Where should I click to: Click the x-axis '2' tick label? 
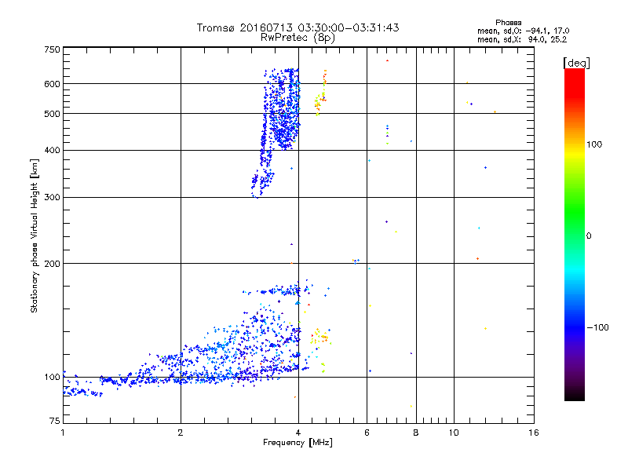click(x=181, y=433)
